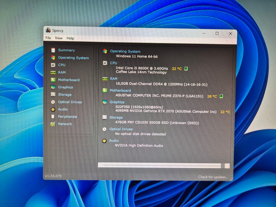Open Optical Drives section from sidebar
Image resolution: width=276 pixels, height=207 pixels.
click(x=70, y=102)
